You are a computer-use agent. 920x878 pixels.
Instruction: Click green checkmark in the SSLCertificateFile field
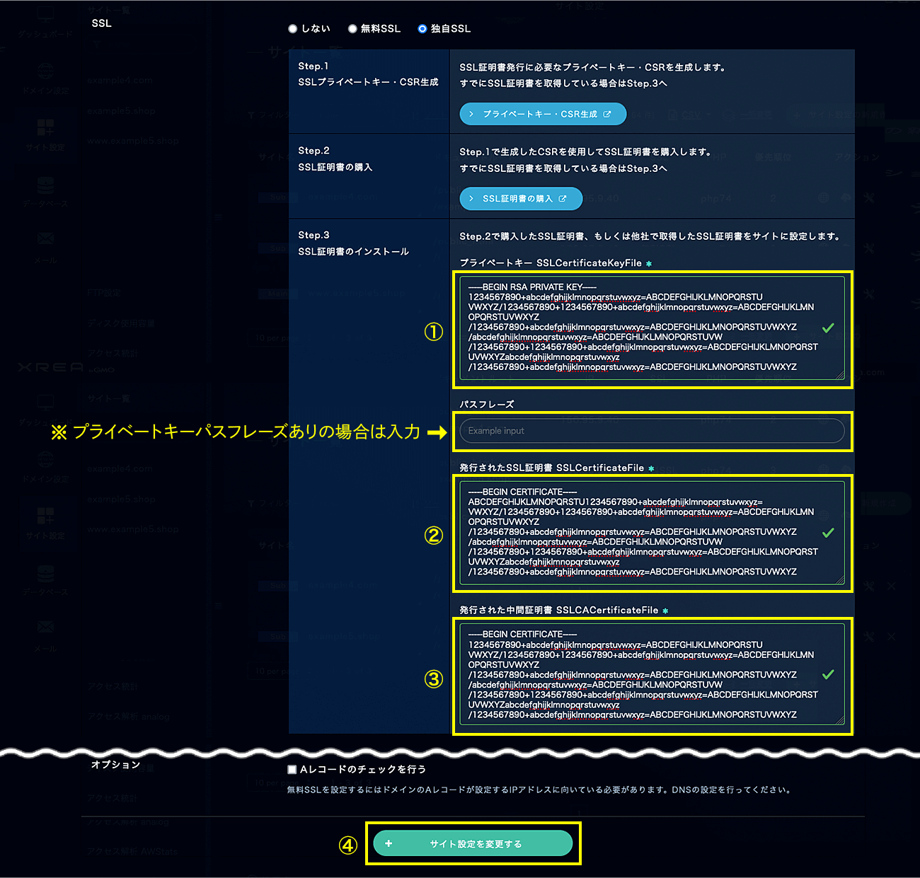pos(828,532)
